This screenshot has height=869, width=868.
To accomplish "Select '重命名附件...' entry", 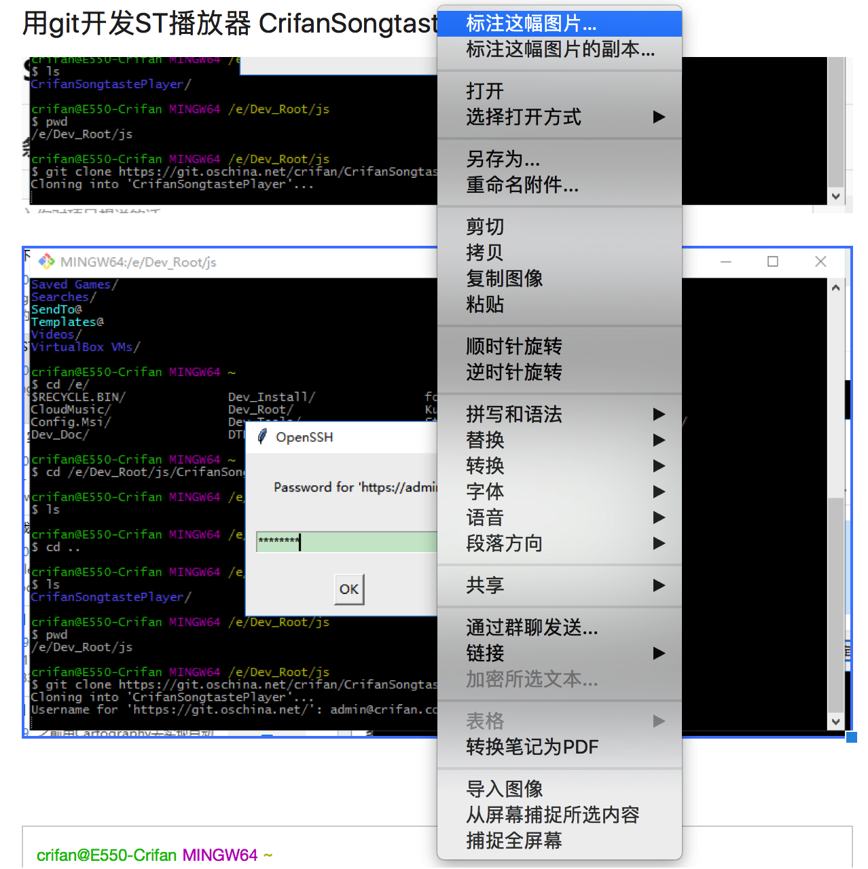I will (560, 185).
